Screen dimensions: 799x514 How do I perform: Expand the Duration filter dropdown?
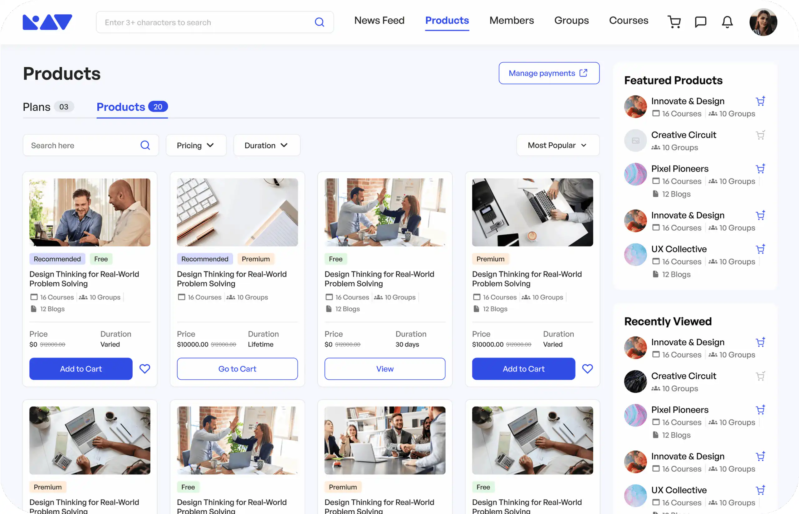coord(267,145)
